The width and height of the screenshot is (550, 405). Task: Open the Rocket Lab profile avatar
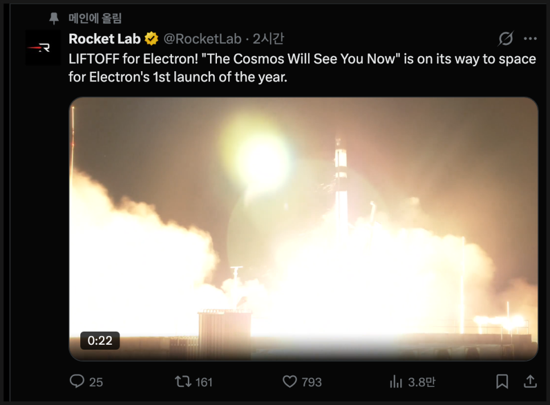point(43,48)
